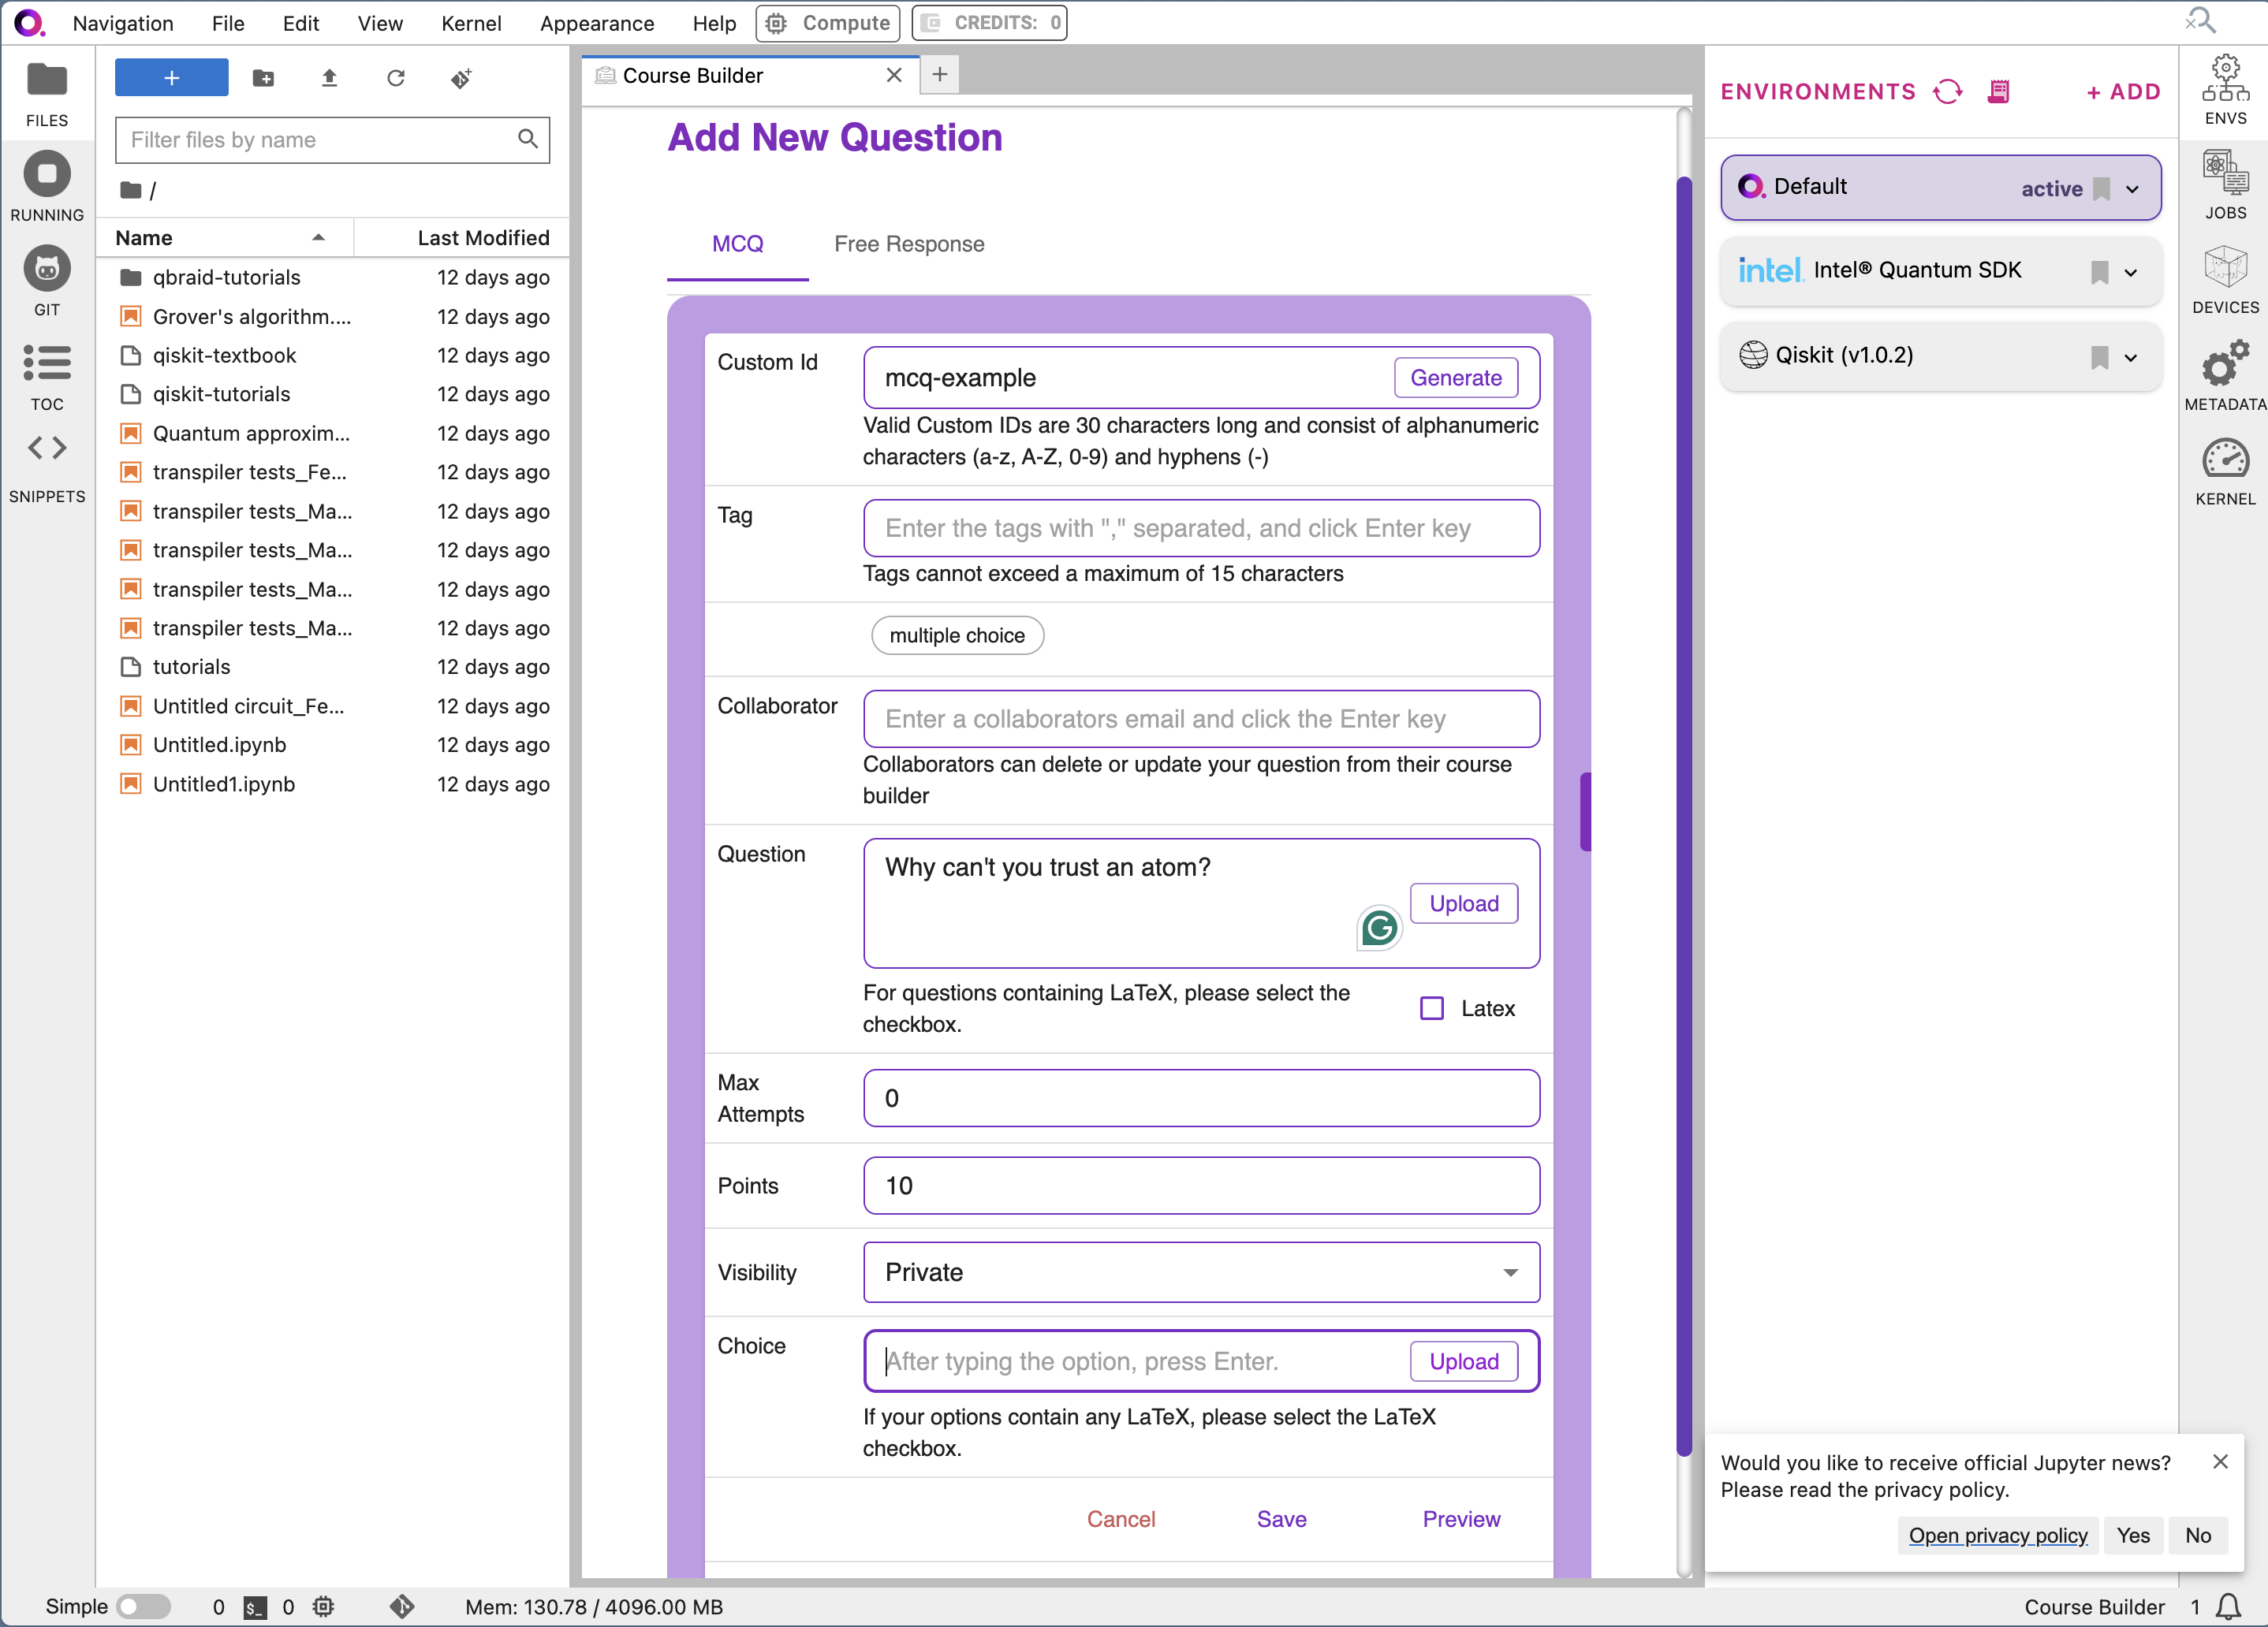The image size is (2268, 1627).
Task: Open the METADATA panel on right sidebar
Action: click(x=2225, y=376)
